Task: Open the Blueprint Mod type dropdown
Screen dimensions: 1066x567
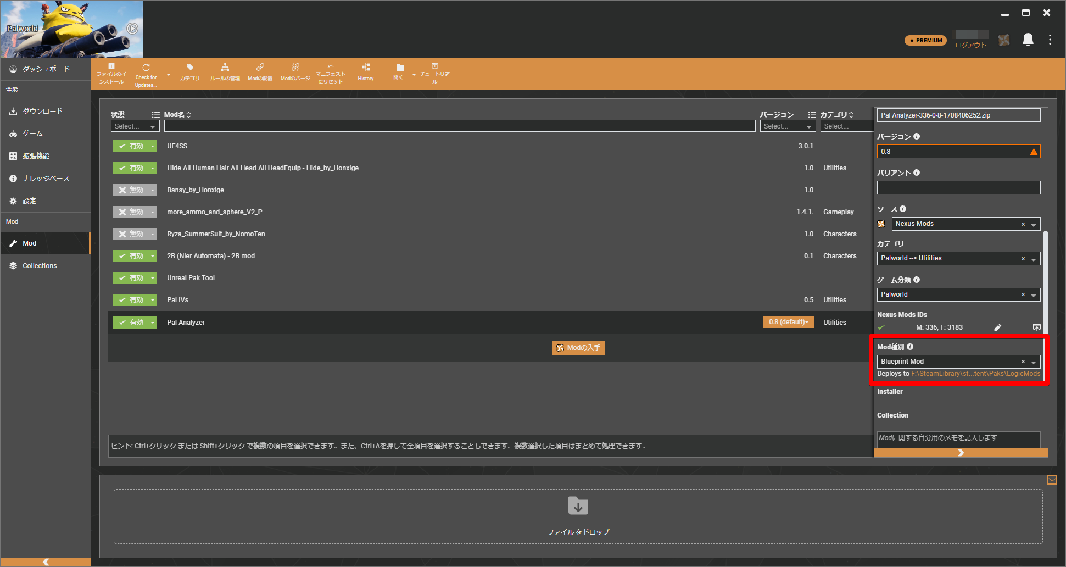Action: coord(1034,361)
